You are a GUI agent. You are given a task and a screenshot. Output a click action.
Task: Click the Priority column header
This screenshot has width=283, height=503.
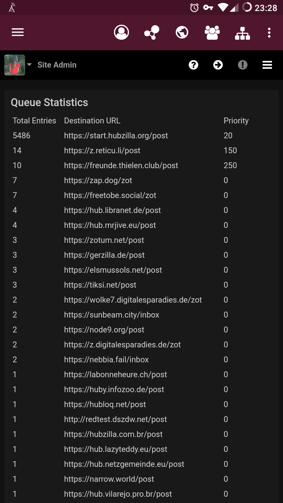point(236,121)
